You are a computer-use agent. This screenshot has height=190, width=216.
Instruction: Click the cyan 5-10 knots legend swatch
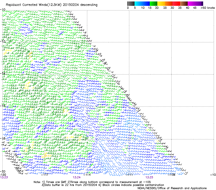(x=138, y=4)
